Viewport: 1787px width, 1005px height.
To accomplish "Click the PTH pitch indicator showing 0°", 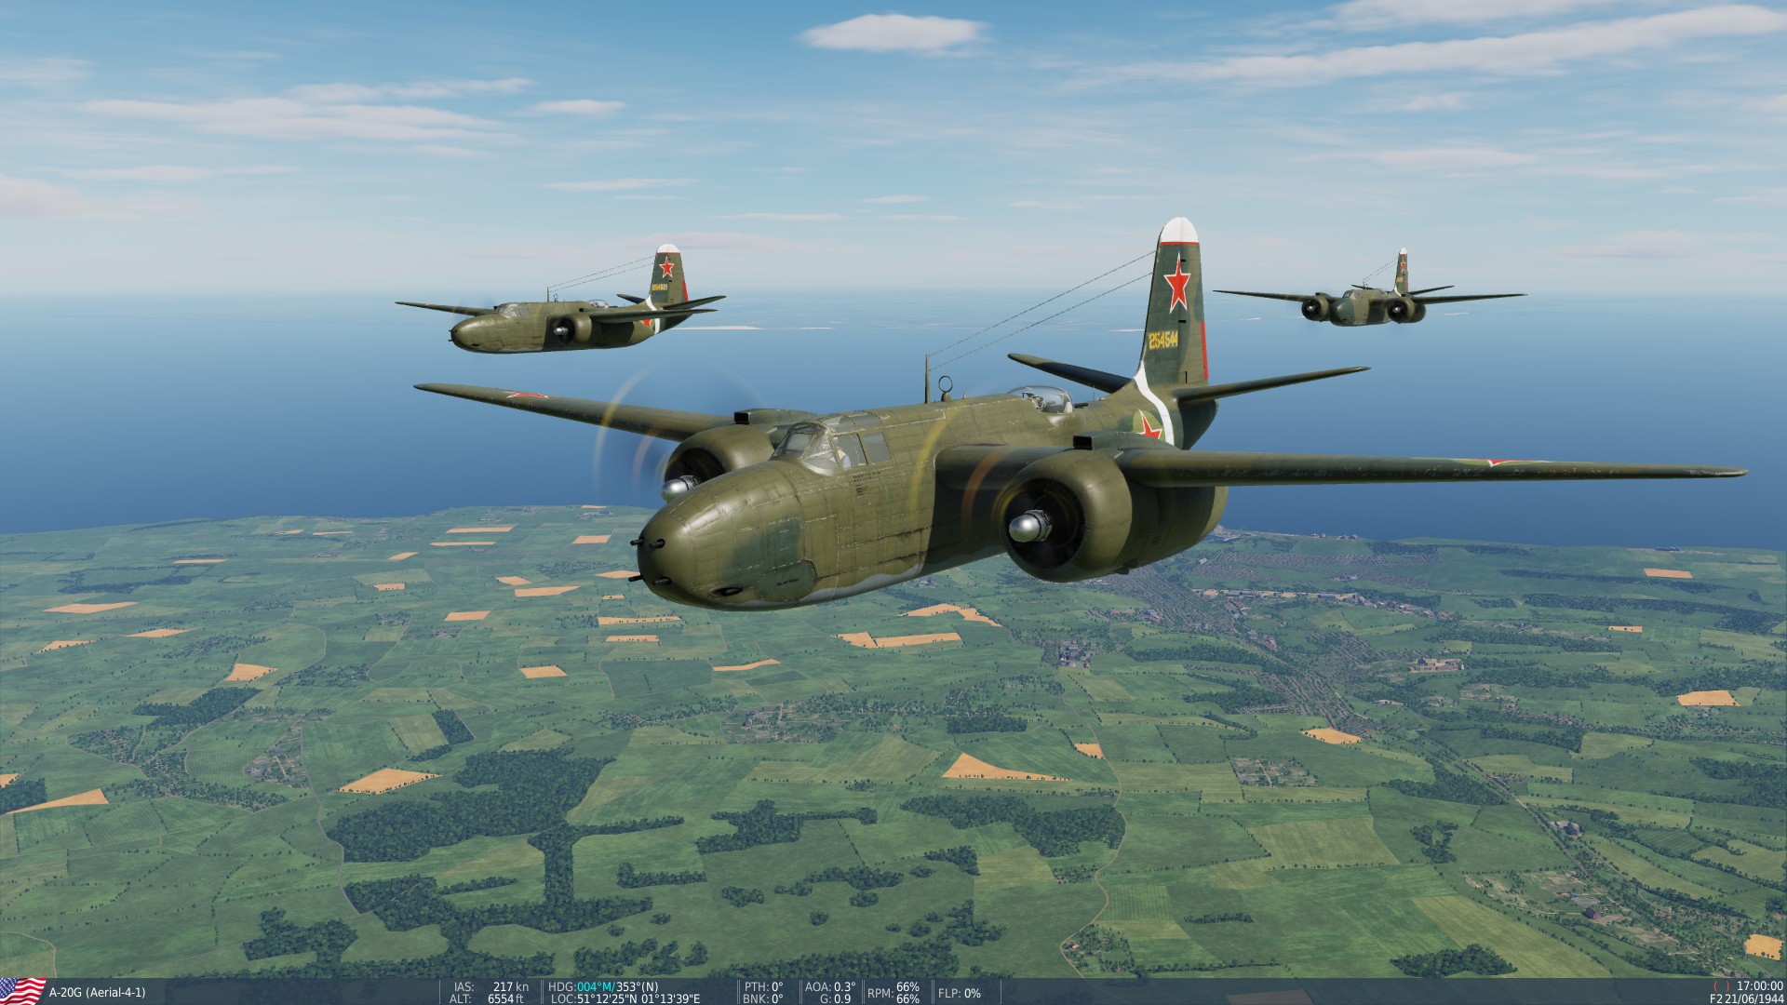I will pos(764,985).
